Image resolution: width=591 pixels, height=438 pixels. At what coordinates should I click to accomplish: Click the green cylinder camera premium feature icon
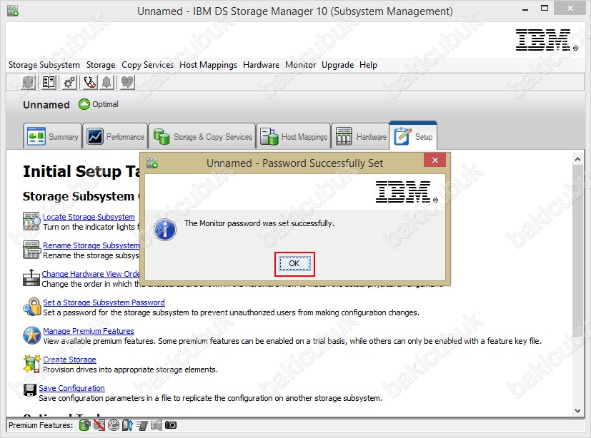coord(85,425)
